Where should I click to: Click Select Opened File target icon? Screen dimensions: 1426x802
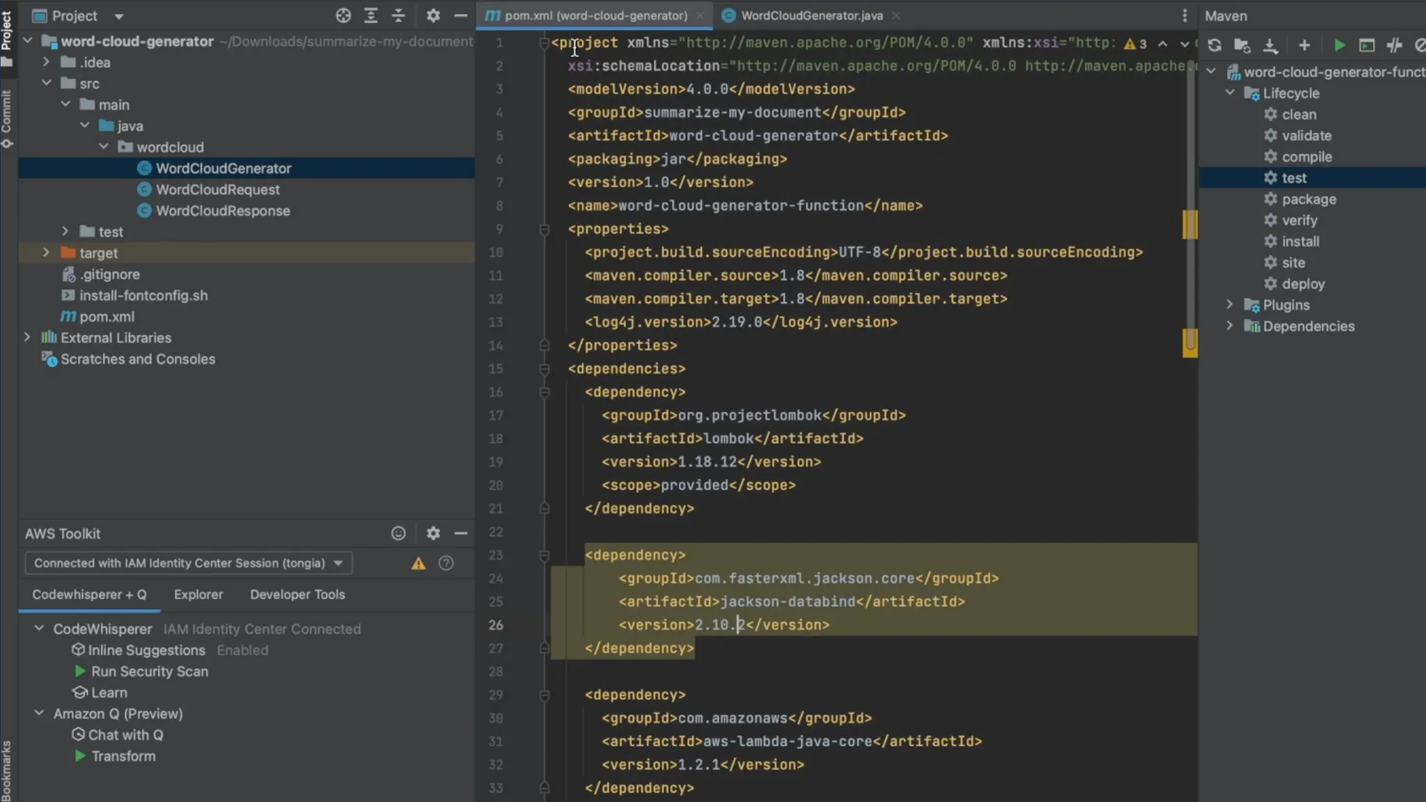click(343, 15)
